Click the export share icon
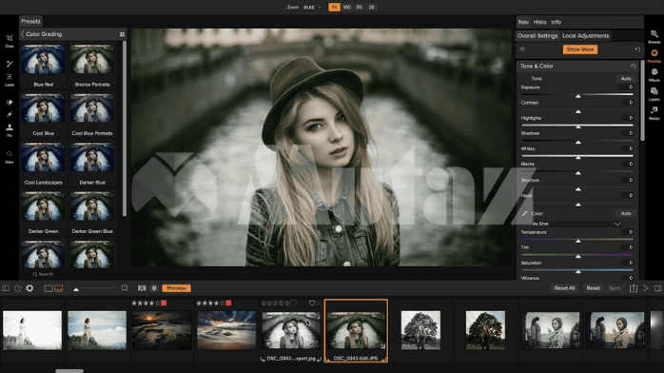 click(x=634, y=288)
